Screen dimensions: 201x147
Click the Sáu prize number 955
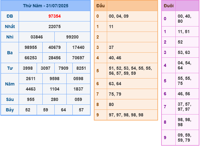31,99
